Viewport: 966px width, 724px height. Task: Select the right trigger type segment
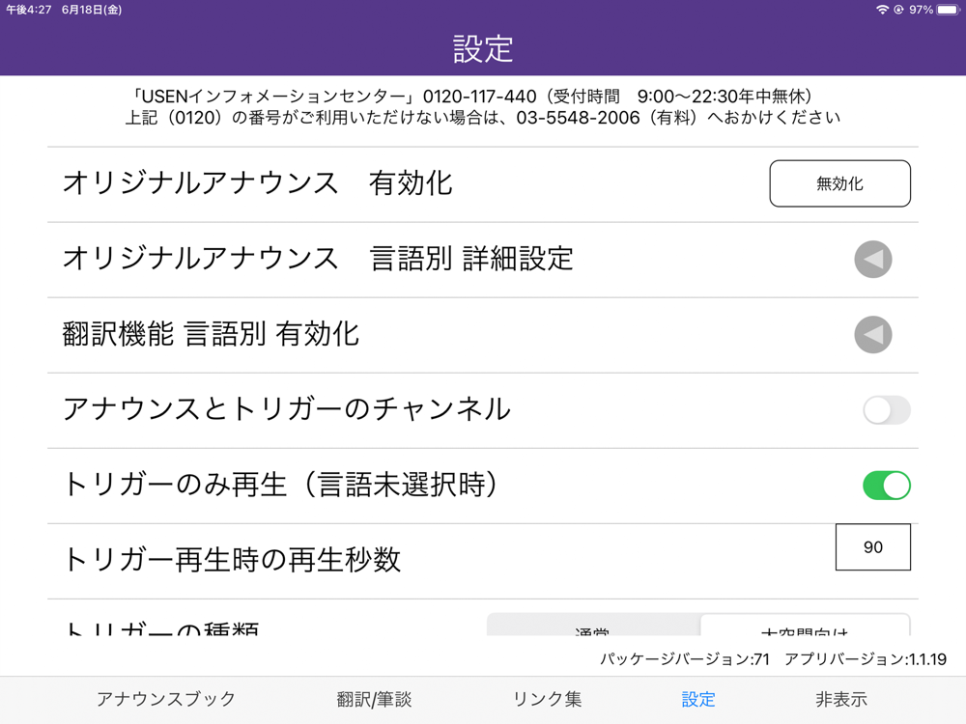806,625
